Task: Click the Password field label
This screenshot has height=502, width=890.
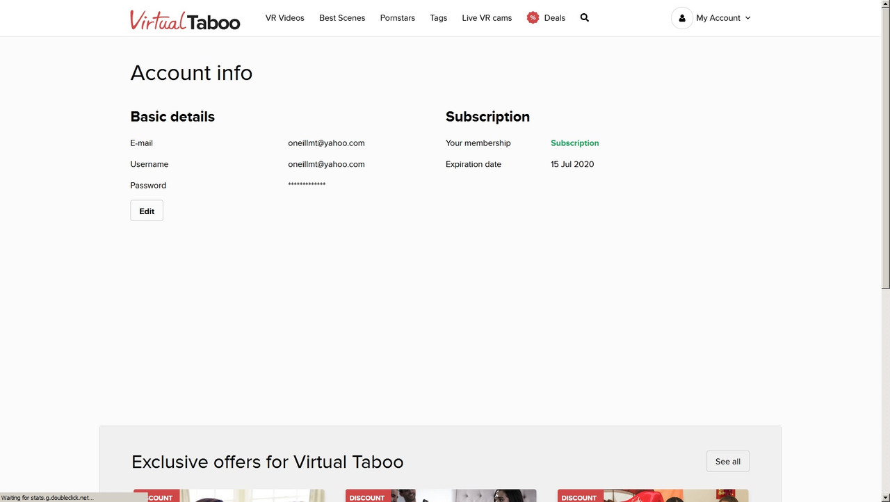Action: 148,186
